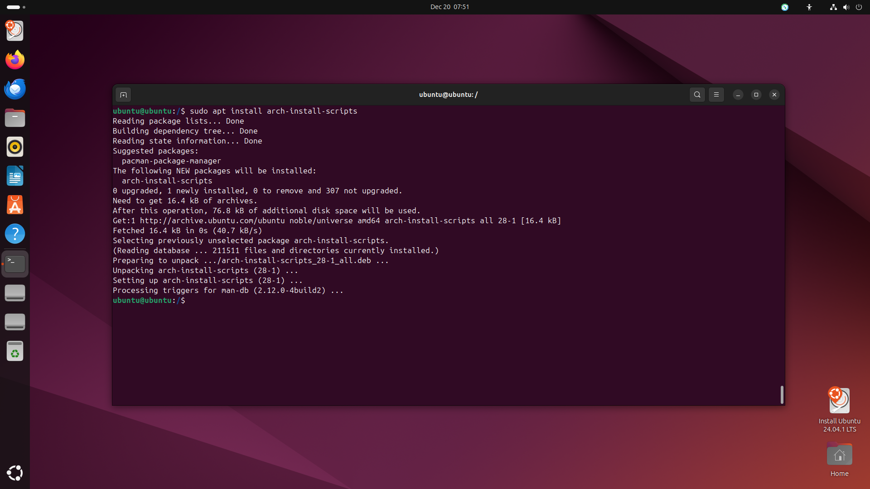This screenshot has height=489, width=870.
Task: Open the terminal search tool
Action: 697,95
